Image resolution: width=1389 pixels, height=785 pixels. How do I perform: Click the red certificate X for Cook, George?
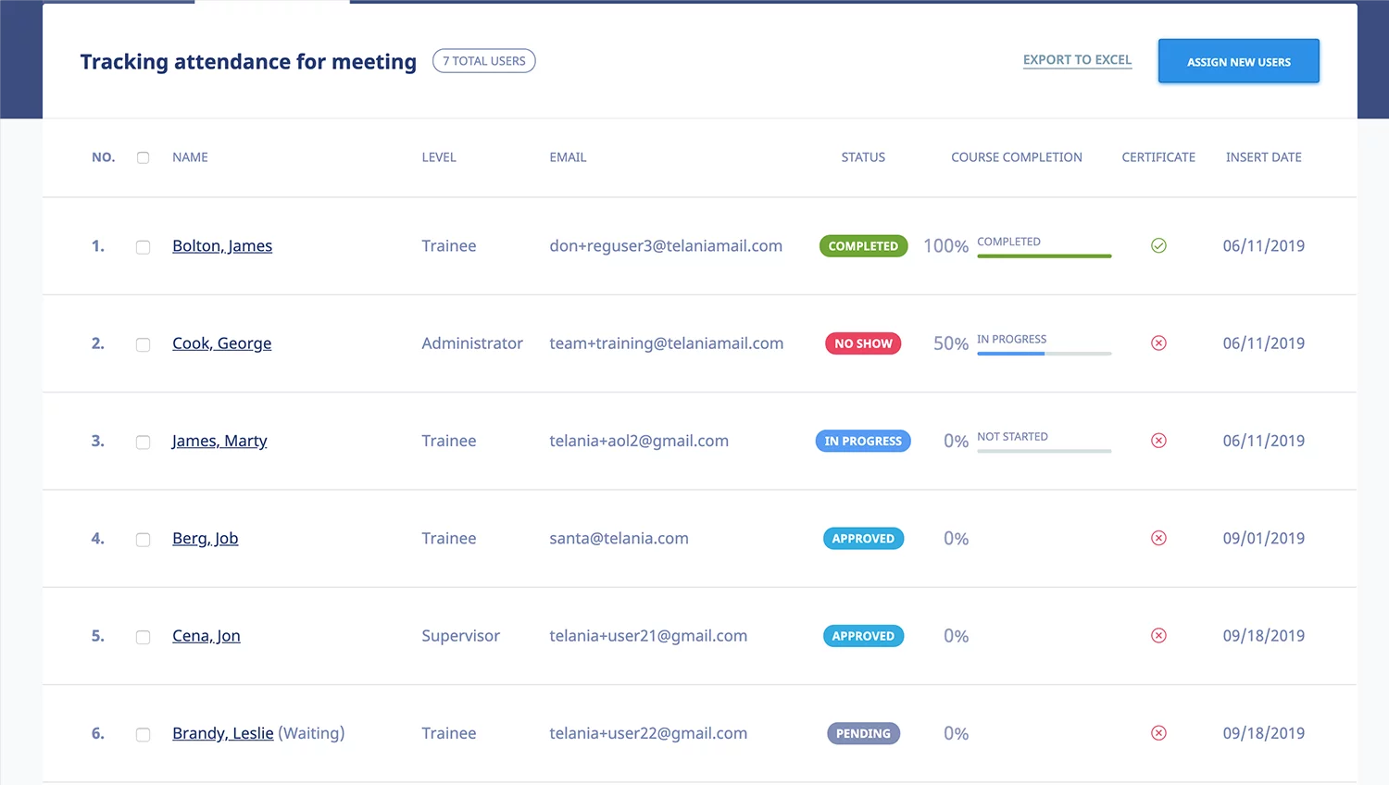(1158, 343)
